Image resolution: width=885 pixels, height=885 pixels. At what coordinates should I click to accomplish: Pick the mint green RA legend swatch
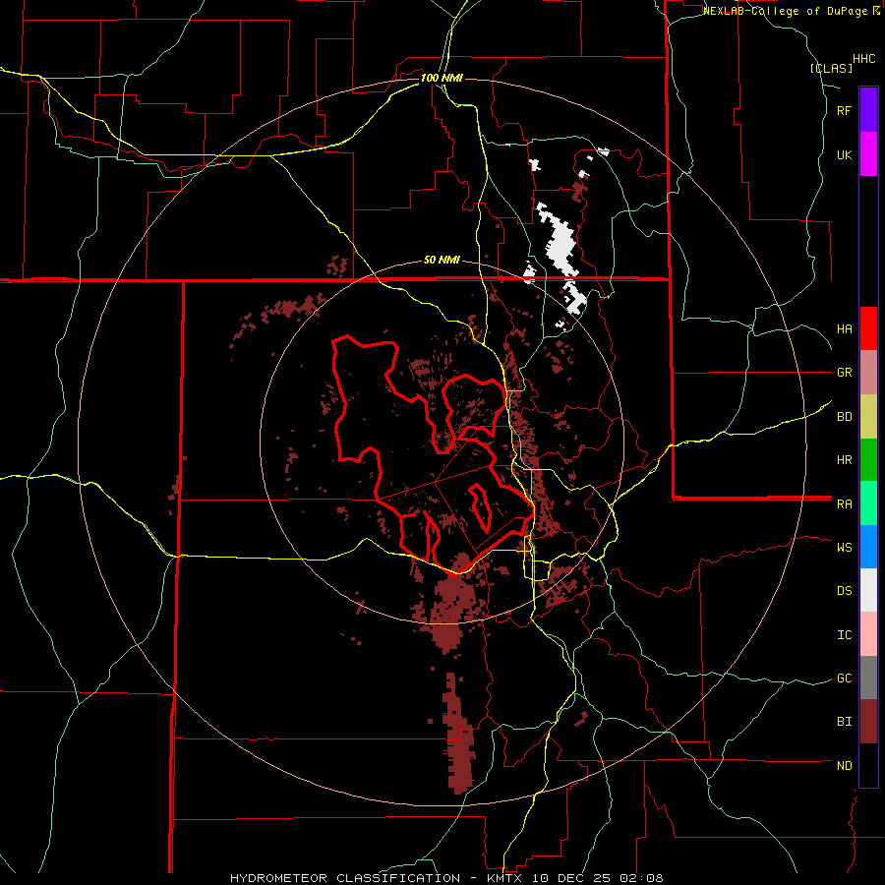(x=868, y=503)
